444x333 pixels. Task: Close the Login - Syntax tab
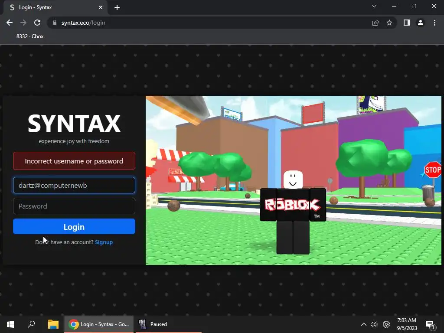click(101, 7)
